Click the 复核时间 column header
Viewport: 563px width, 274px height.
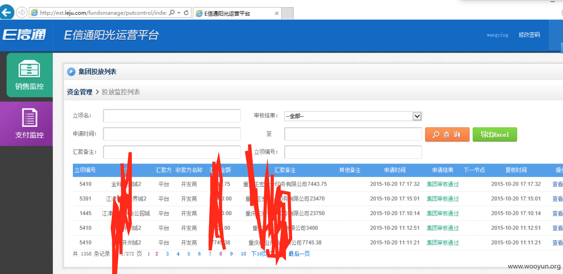[516, 170]
